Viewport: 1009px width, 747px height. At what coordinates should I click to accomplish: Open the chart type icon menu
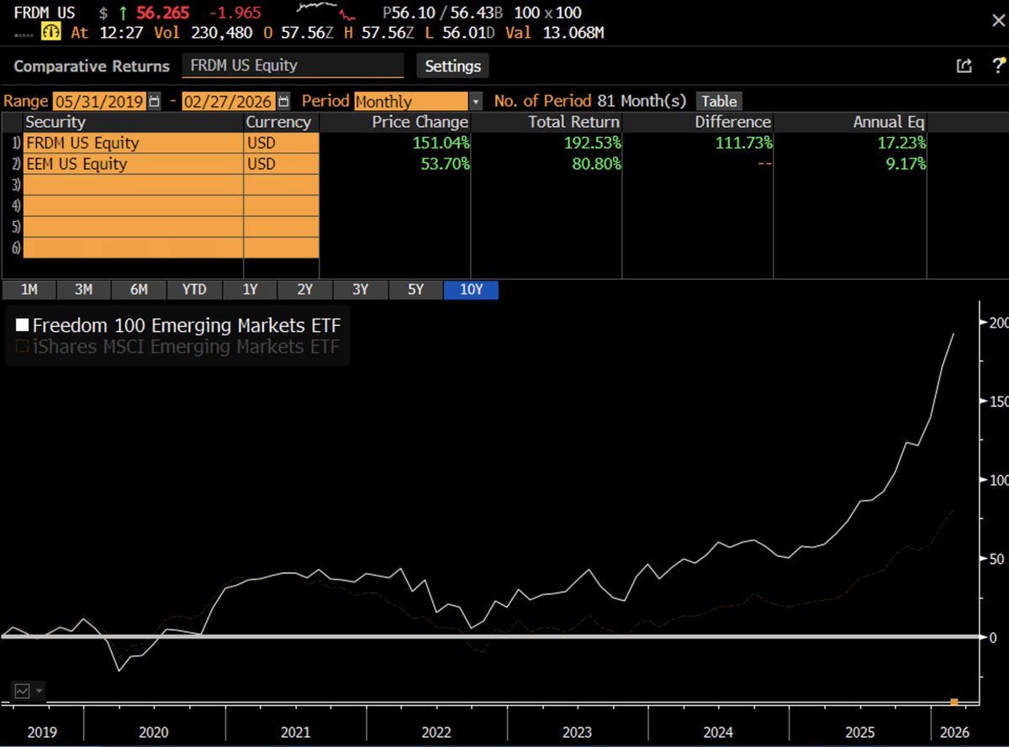point(28,691)
